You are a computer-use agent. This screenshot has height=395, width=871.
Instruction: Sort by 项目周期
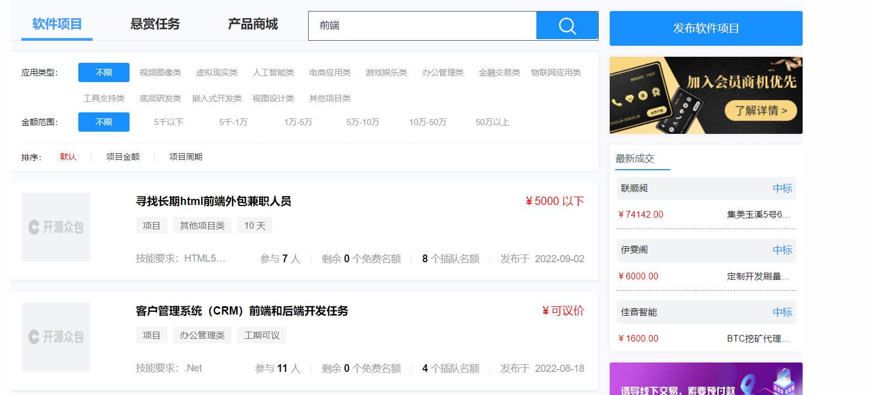point(186,157)
